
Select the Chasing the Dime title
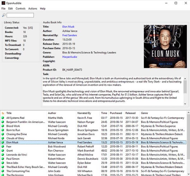point(16,134)
